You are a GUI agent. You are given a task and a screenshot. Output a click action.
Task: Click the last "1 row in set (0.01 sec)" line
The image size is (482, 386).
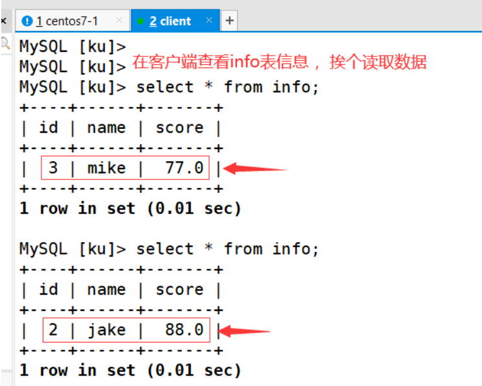(x=130, y=370)
